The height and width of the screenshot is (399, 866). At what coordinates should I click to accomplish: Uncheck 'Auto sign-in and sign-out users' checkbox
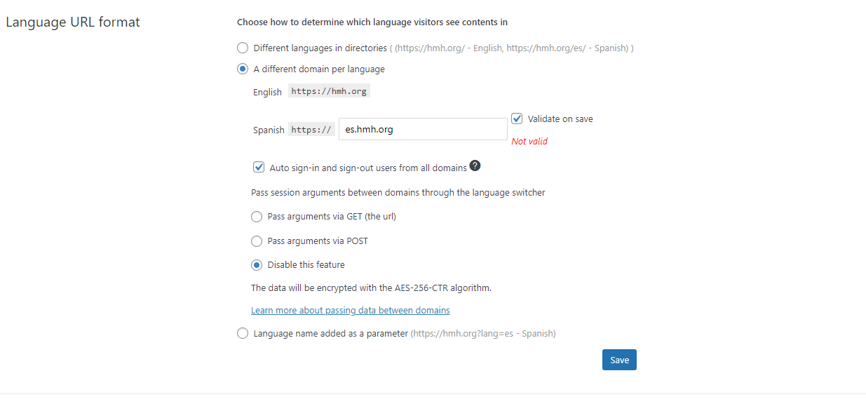259,168
